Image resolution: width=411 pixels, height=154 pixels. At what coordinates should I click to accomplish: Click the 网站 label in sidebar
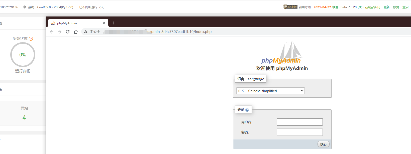24,108
